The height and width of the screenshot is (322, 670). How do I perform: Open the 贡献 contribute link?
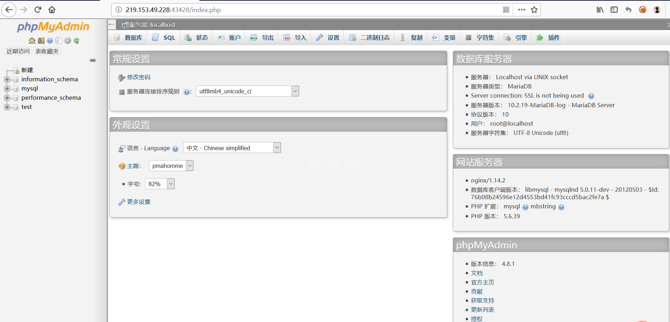[x=477, y=291]
